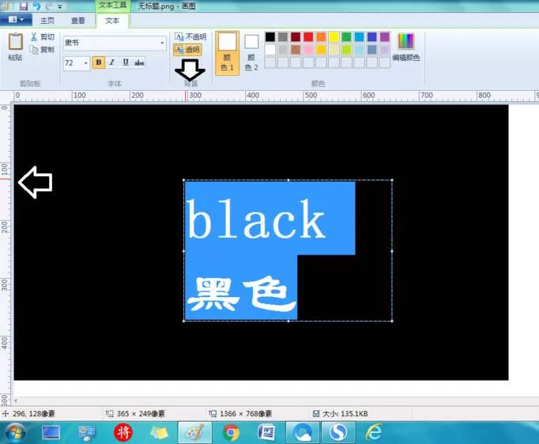Switch to the View ribbon tab
Viewport: 539px width, 444px height.
point(78,21)
